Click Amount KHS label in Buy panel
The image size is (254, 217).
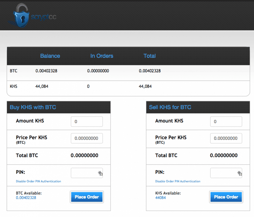30,121
